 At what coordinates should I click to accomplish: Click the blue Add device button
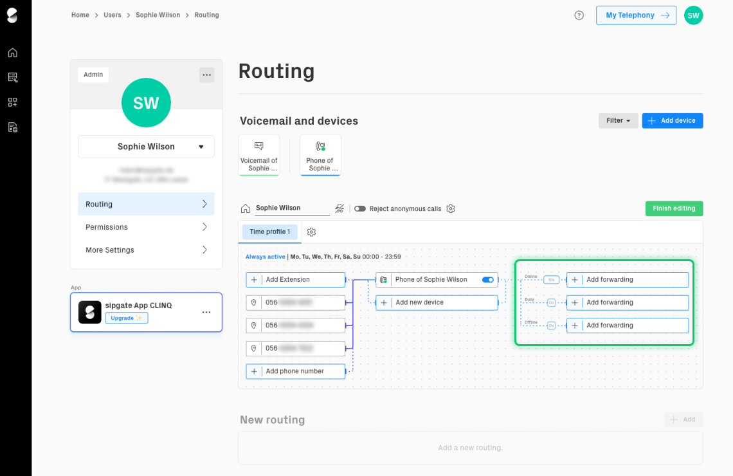pos(672,121)
